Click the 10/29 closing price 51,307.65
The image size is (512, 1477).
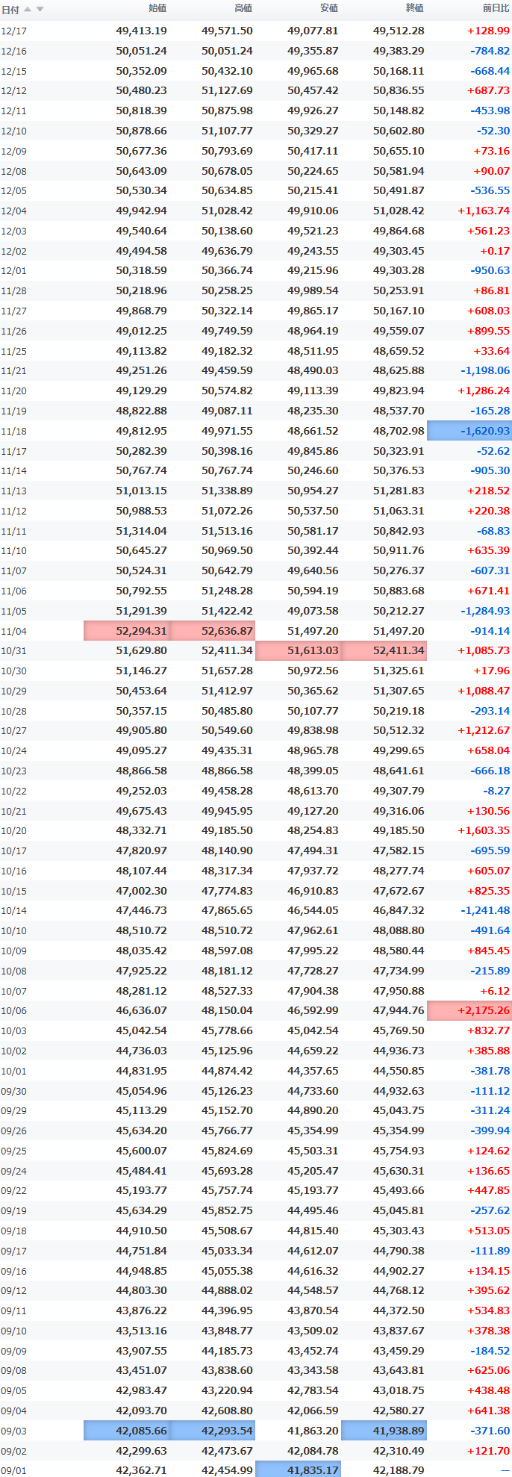click(x=399, y=691)
